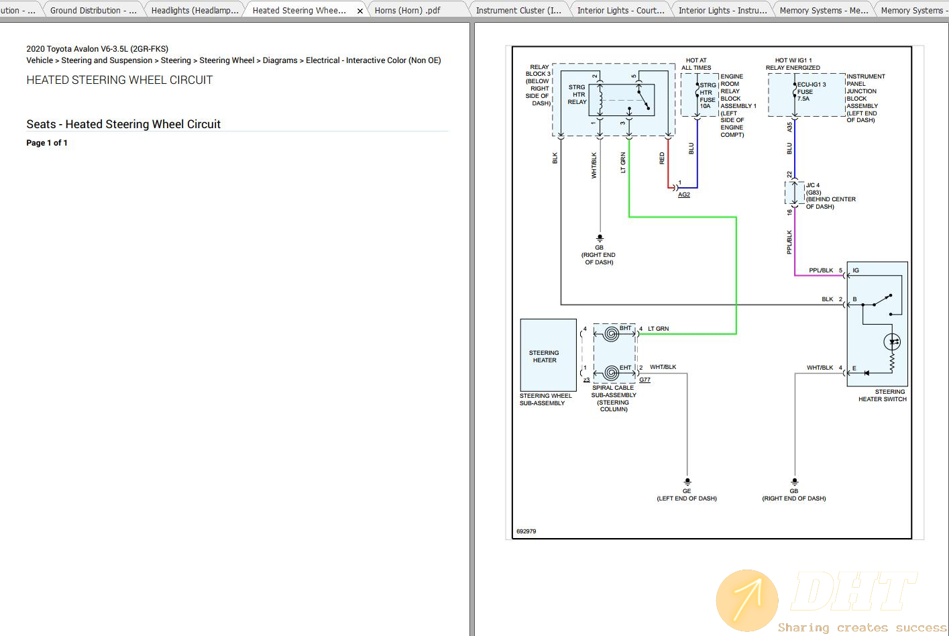Click the A35 connector pin label
This screenshot has width=949, height=636.
pyautogui.click(x=789, y=125)
